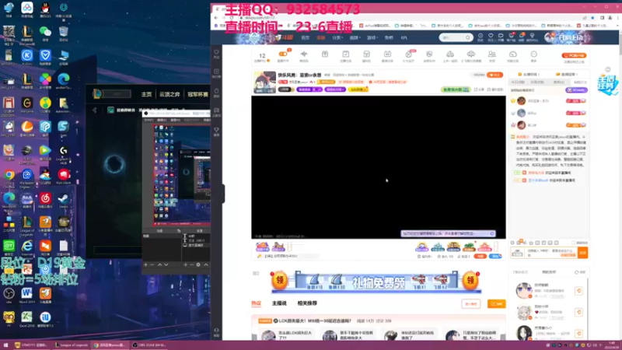Open the OBS Studio desktop icon
This screenshot has height=350, width=622.
9,294
